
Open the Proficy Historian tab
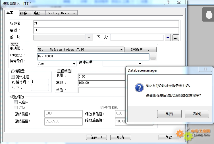pyautogui.click(x=62, y=13)
